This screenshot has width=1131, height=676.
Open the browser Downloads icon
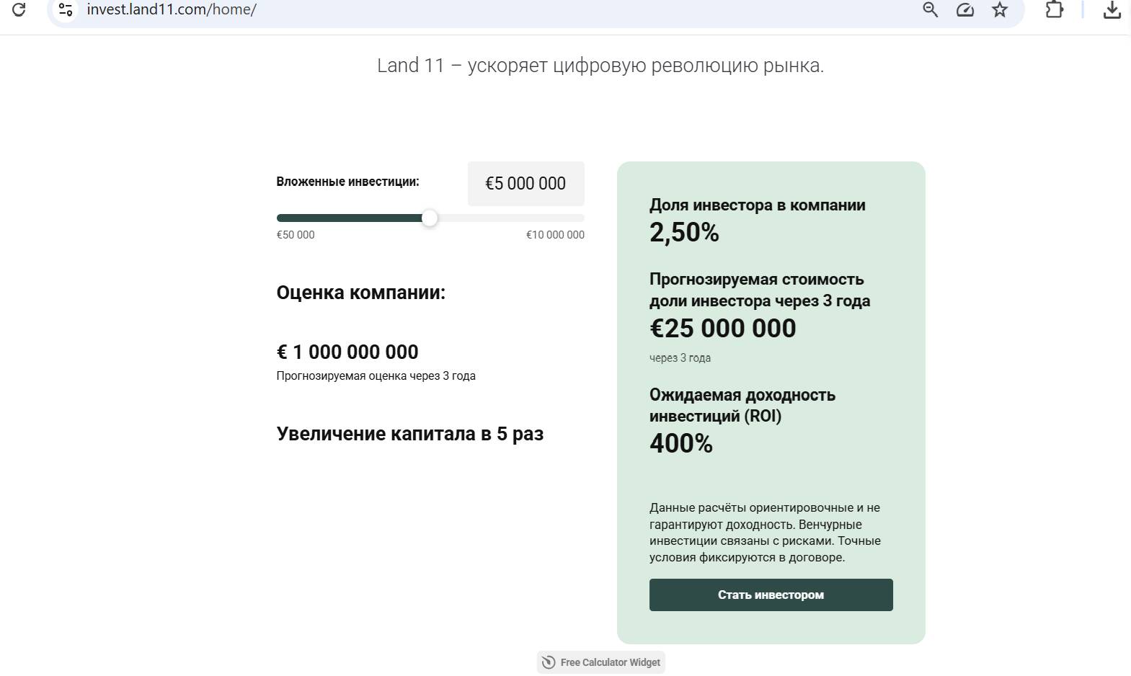1112,9
